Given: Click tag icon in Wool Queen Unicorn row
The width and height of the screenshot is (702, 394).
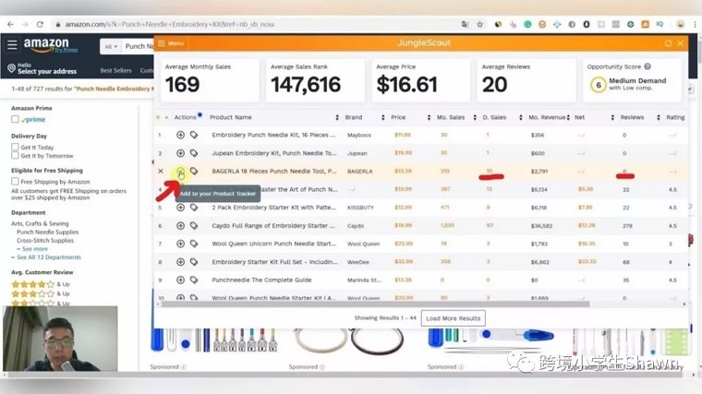Looking at the screenshot, I should pyautogui.click(x=194, y=244).
